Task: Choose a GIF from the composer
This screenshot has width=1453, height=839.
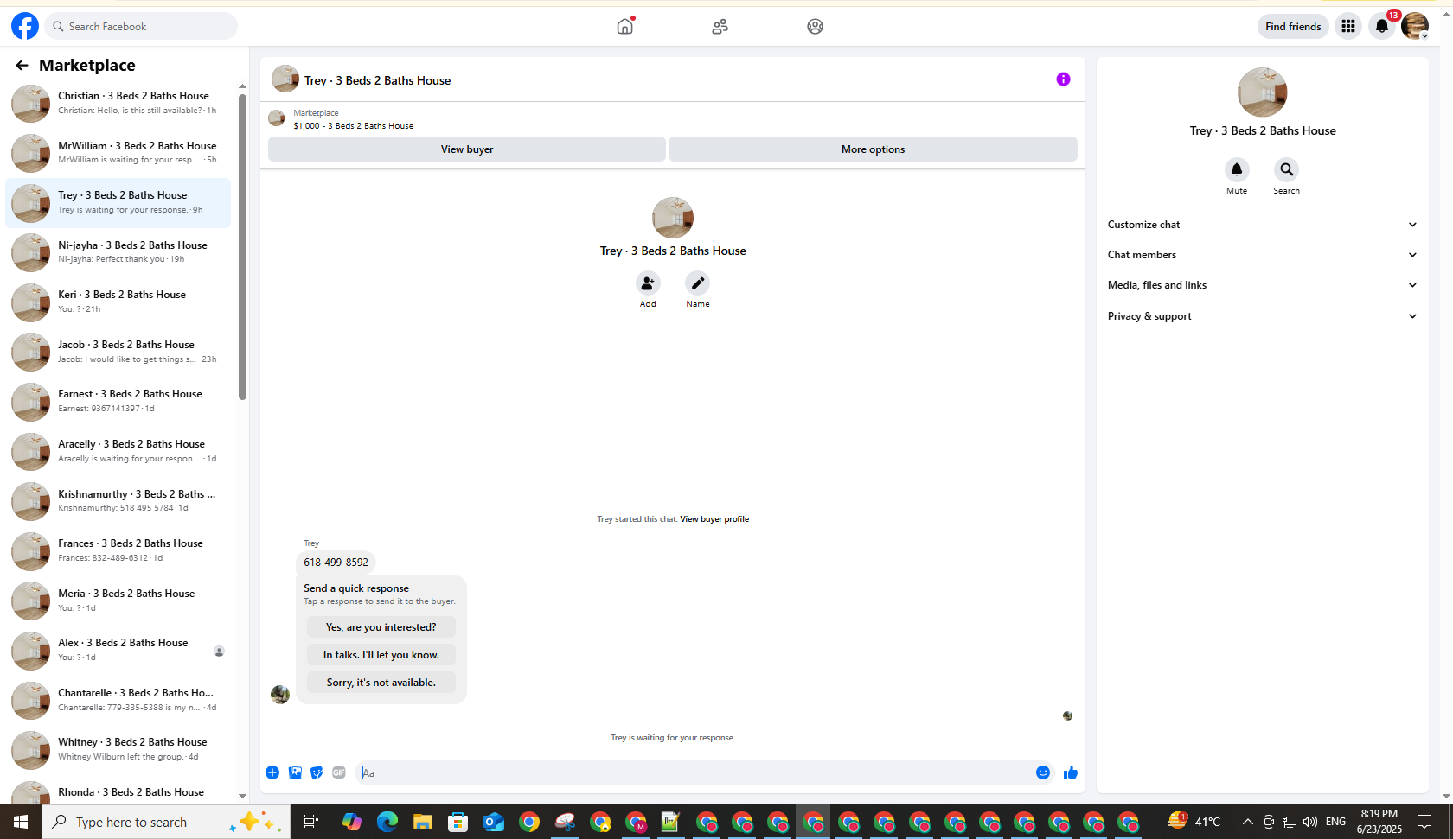Action: [339, 772]
